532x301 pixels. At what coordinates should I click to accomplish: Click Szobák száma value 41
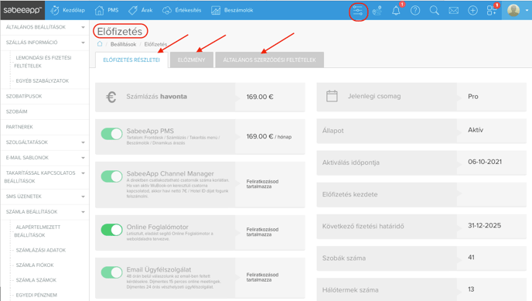[471, 258]
